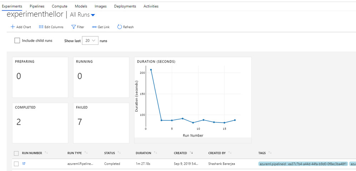Click the Duration (Seconds) chart title

click(x=156, y=62)
